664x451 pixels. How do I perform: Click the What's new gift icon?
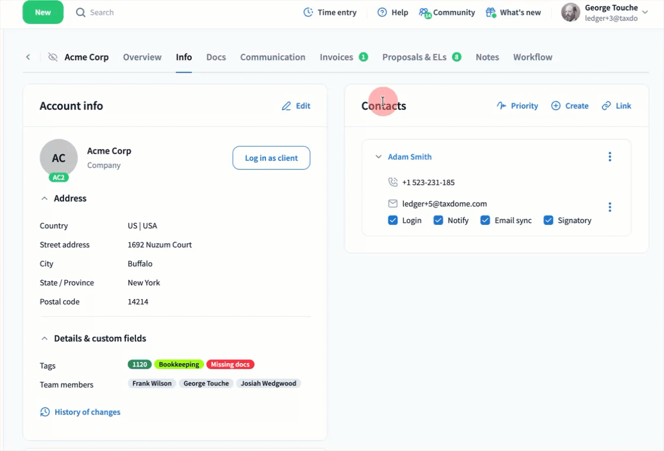pos(491,12)
